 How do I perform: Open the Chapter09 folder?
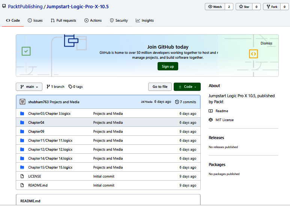[x=36, y=132]
